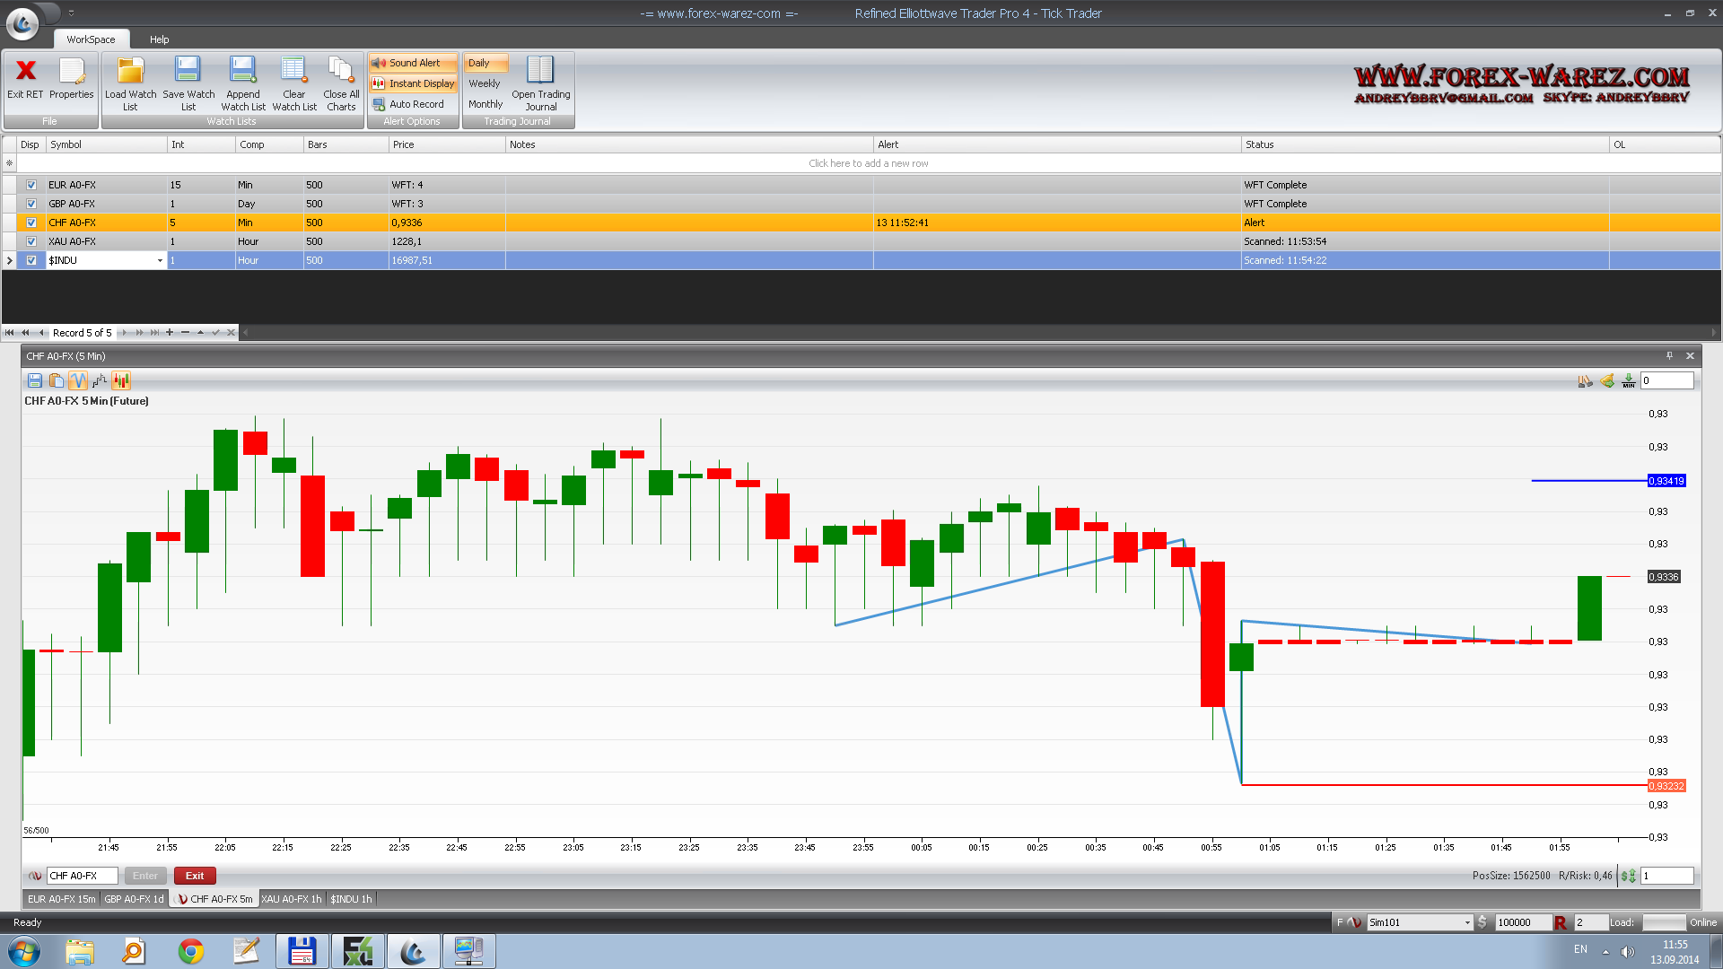1723x969 pixels.
Task: Expand the $INDU symbol dropdown
Action: [160, 260]
